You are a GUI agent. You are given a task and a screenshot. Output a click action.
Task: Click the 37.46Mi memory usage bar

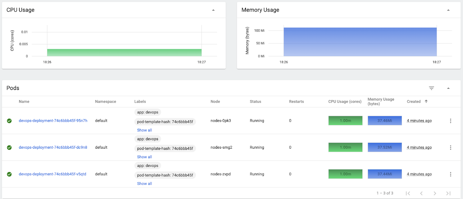pos(385,121)
